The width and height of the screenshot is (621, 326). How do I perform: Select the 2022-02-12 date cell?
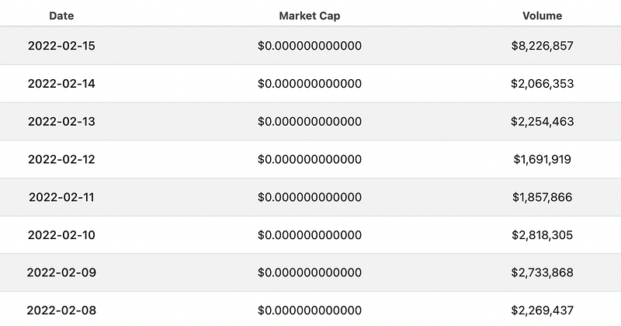click(61, 159)
